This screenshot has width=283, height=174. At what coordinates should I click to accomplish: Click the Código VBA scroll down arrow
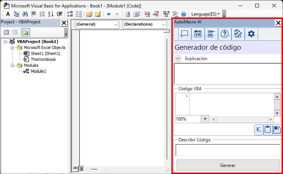tap(277, 114)
